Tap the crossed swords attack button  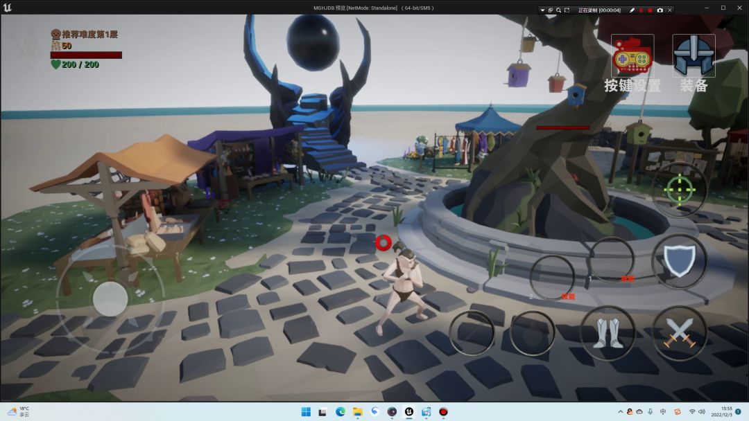click(x=680, y=334)
